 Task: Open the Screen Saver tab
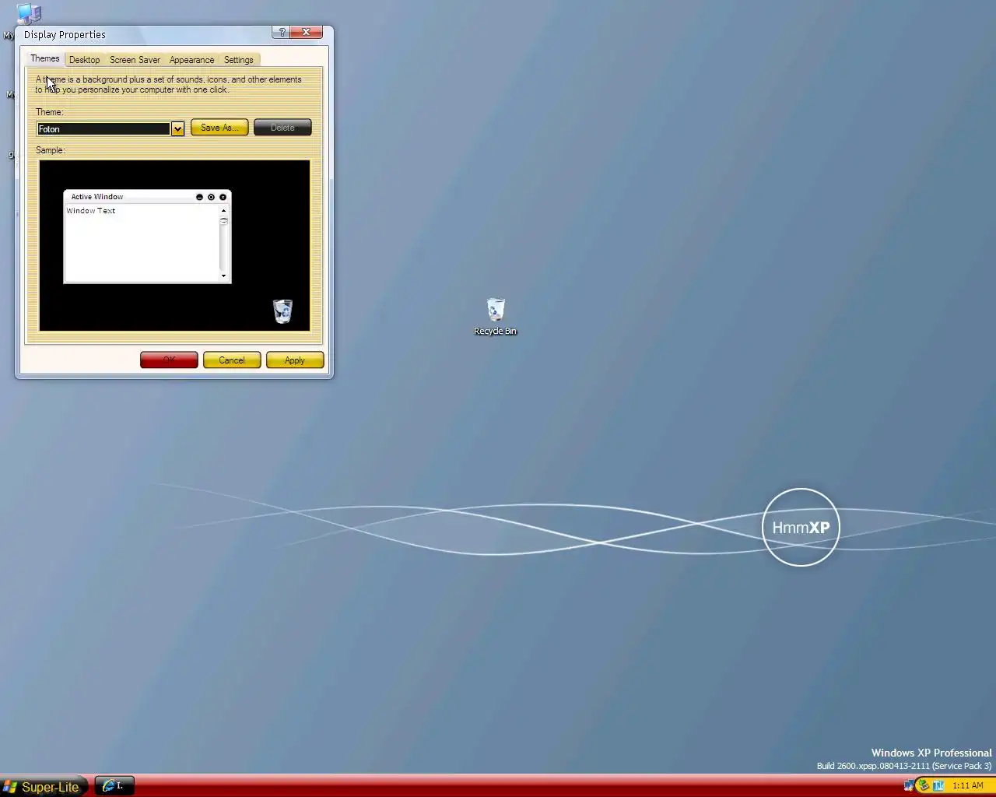tap(135, 60)
